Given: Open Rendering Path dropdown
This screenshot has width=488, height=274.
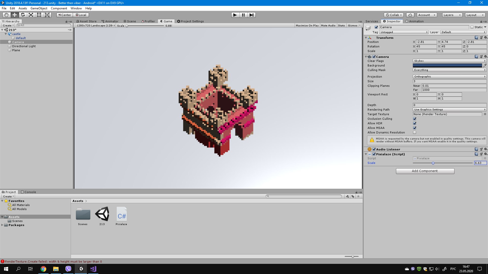Looking at the screenshot, I should 450,110.
